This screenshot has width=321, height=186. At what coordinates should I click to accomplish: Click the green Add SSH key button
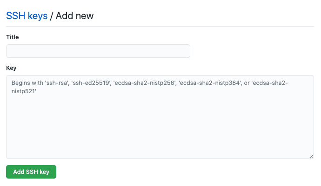(31, 172)
